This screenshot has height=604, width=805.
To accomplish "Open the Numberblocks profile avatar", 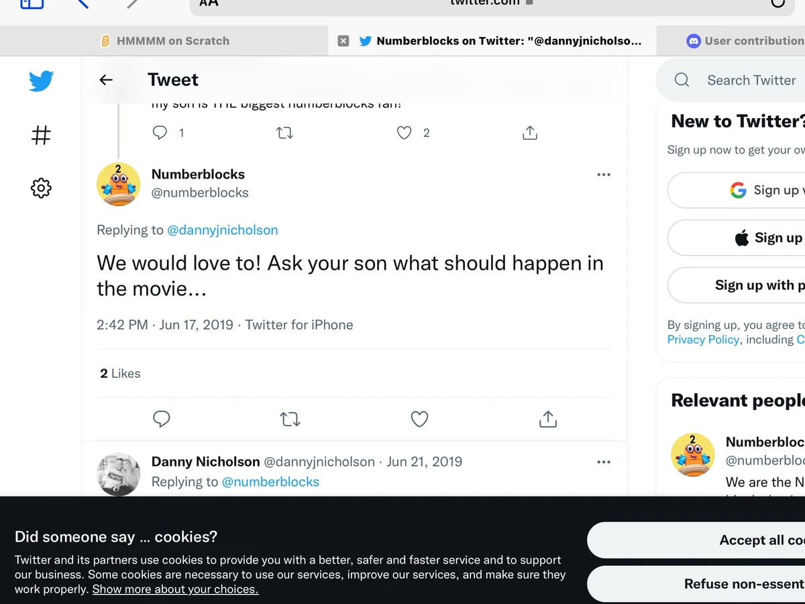I will [x=118, y=183].
